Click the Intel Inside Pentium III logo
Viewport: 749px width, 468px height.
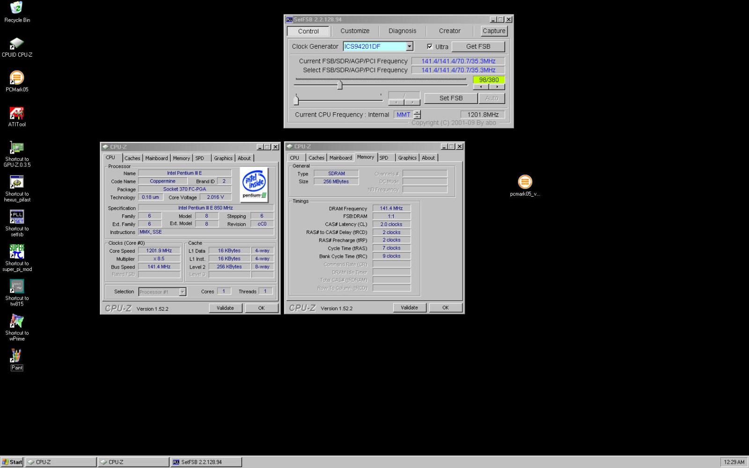point(254,185)
